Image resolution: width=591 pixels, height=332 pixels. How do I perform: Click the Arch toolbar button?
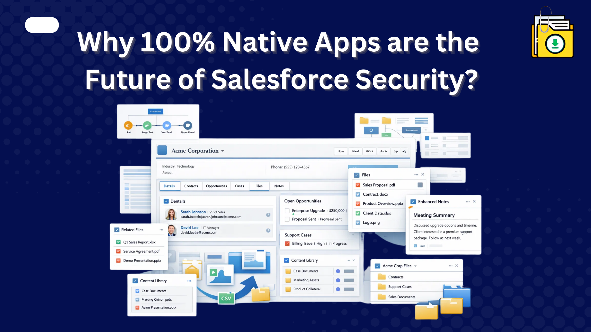pyautogui.click(x=383, y=151)
